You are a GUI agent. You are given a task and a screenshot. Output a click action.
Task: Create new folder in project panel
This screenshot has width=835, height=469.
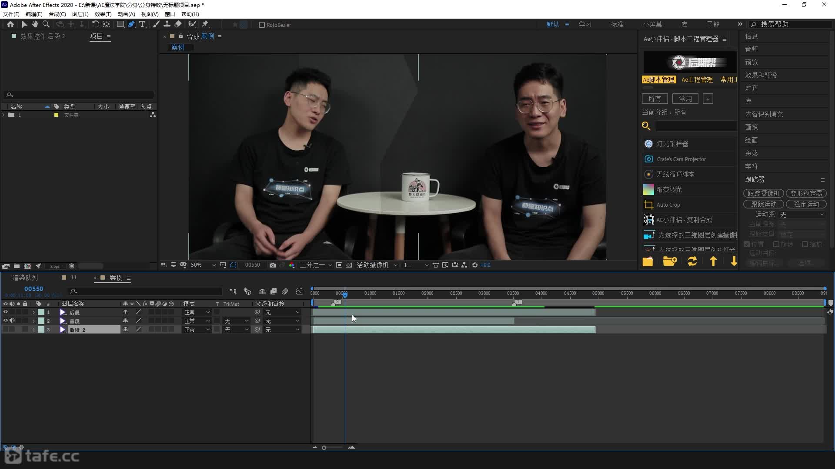pos(17,266)
